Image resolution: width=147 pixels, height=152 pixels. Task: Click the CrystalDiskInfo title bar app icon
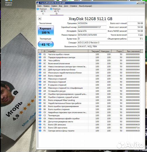tap(38, 3)
